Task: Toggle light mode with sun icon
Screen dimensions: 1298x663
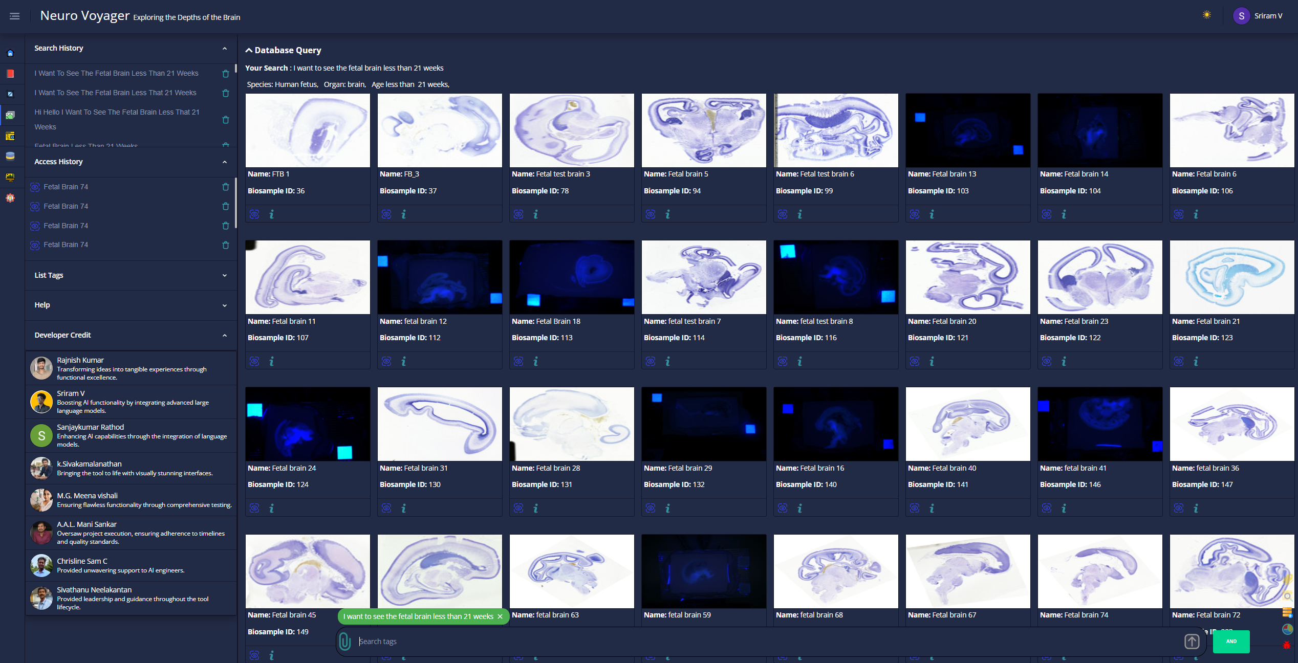Action: pyautogui.click(x=1206, y=15)
